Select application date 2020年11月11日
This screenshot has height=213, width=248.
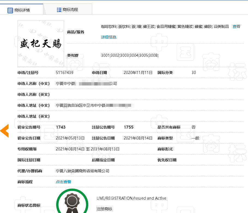138,73
